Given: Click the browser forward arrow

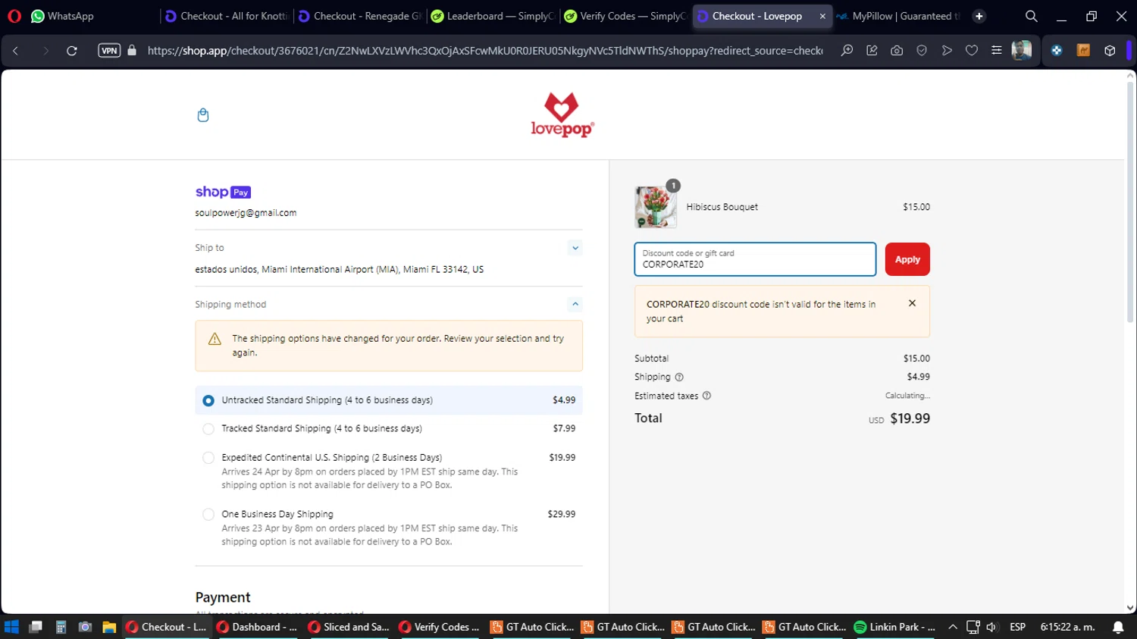Looking at the screenshot, I should 45,51.
